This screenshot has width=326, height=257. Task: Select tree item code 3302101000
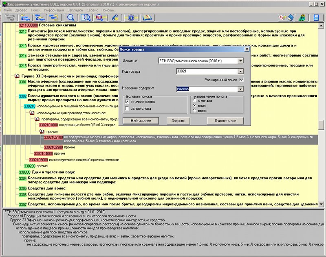pos(48,125)
